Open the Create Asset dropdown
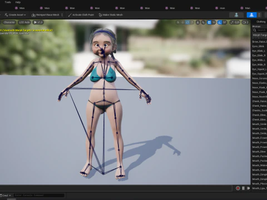This screenshot has height=200, width=267. coord(16,15)
